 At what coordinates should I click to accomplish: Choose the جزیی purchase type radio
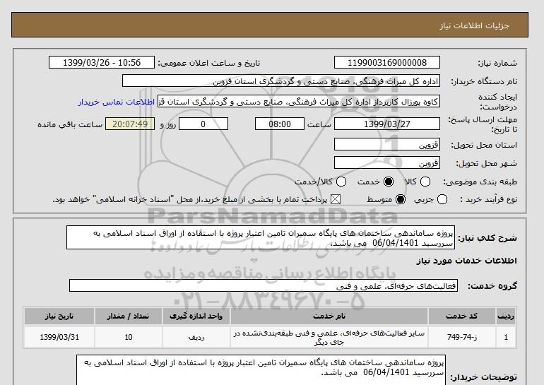[x=442, y=199]
